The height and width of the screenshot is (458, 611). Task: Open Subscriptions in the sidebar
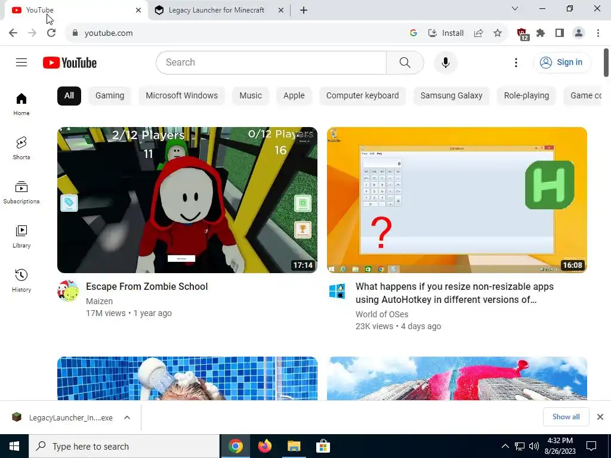pos(21,193)
